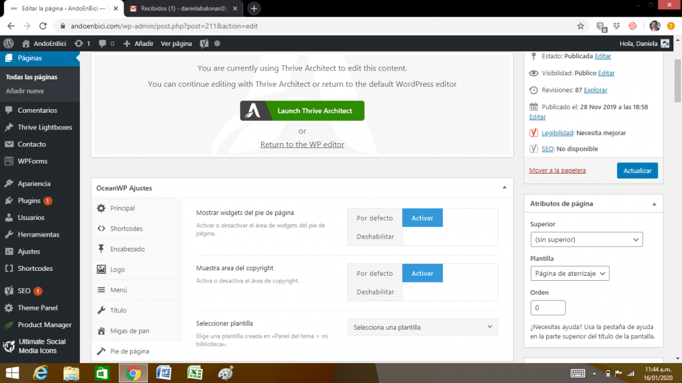The image size is (682, 383).
Task: Edit the Visibilidad setting link
Action: coord(606,73)
